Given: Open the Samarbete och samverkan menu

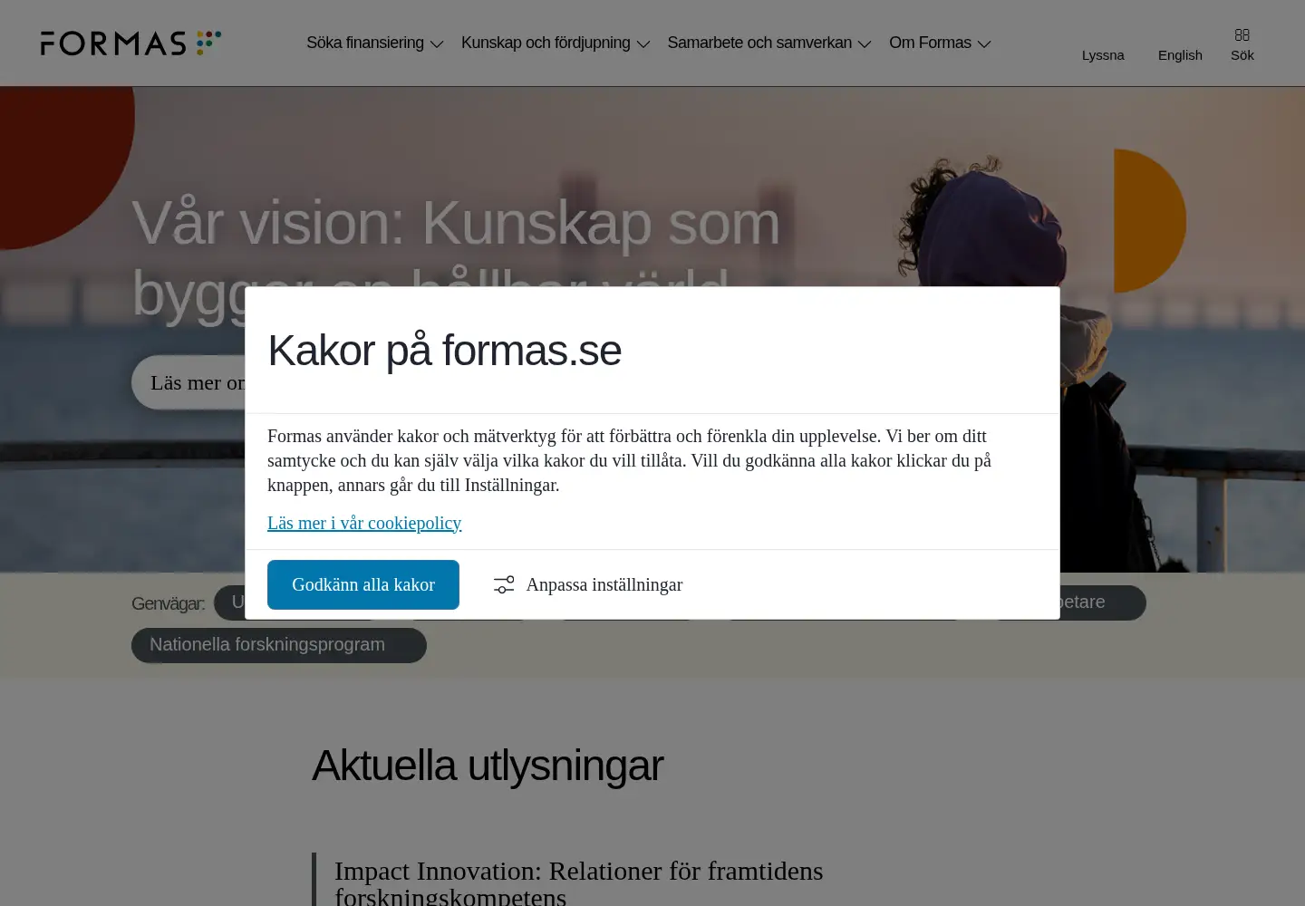Looking at the screenshot, I should pos(768,43).
